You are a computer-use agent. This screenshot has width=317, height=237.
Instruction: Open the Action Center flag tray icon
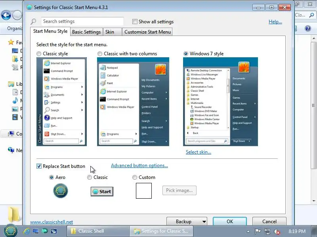[x=257, y=231]
